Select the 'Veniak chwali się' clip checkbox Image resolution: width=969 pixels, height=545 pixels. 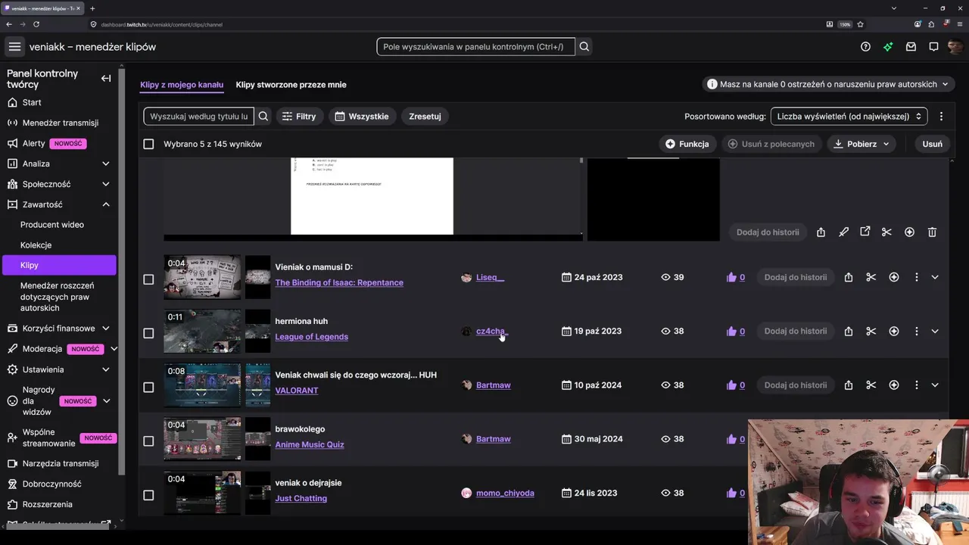click(x=148, y=388)
